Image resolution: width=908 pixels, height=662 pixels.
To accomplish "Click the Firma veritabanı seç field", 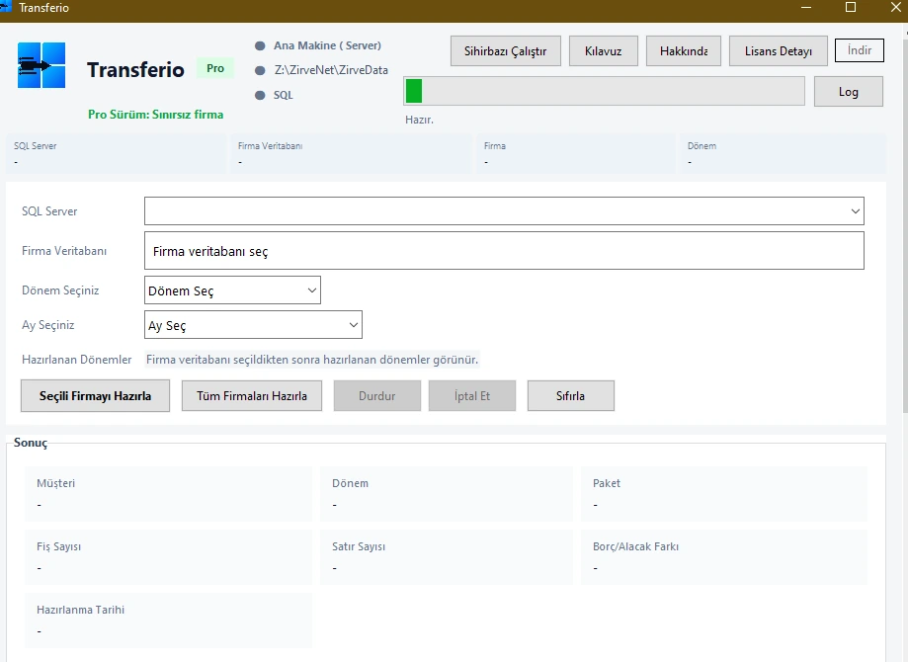I will [504, 251].
